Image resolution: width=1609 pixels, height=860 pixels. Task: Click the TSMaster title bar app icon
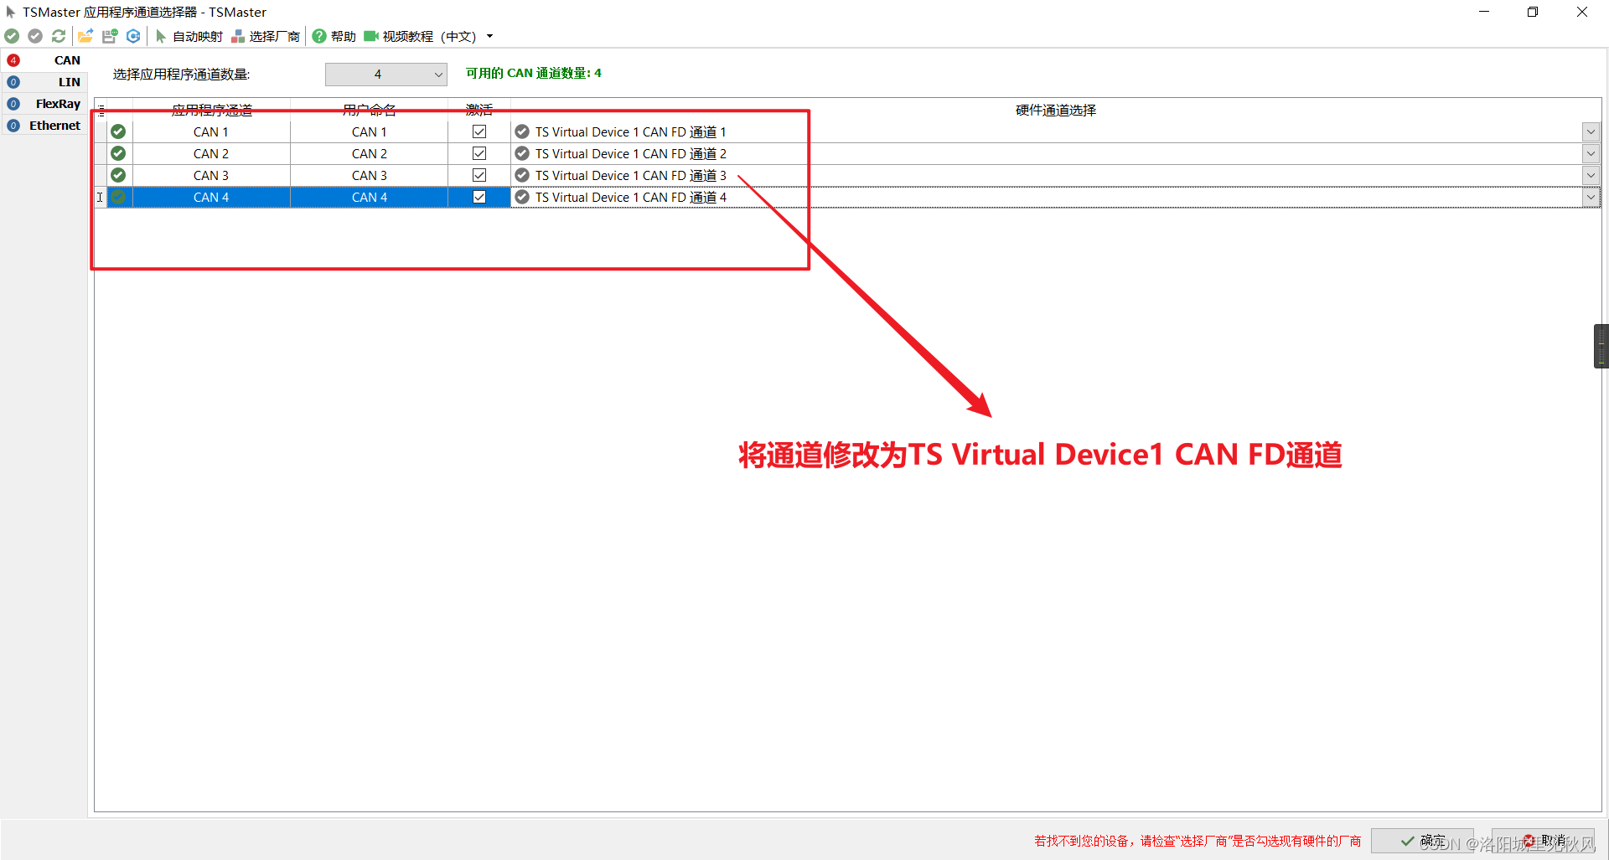pos(11,12)
